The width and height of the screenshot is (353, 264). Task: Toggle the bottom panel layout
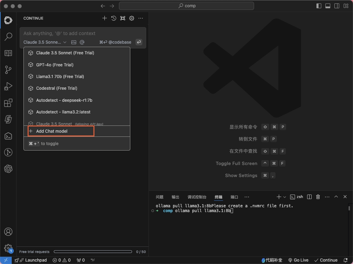pos(328,6)
